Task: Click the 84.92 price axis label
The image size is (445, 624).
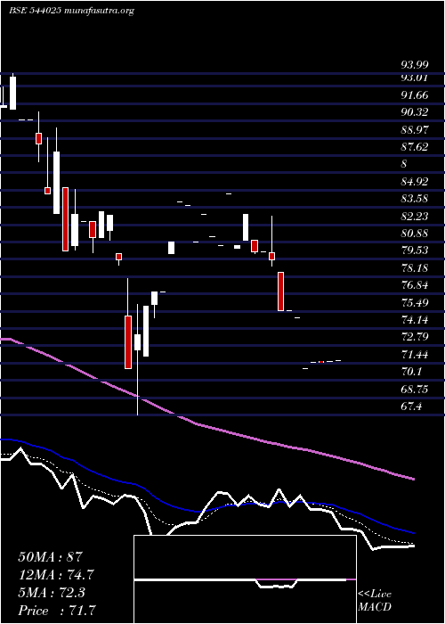Action: [415, 182]
